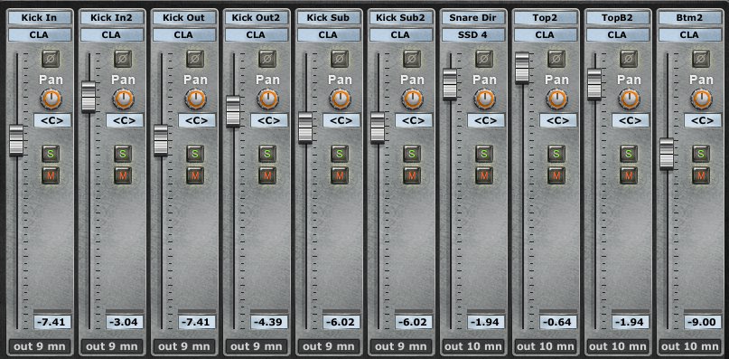
Task: Click the Top2 channel pan knob
Action: pos(556,99)
